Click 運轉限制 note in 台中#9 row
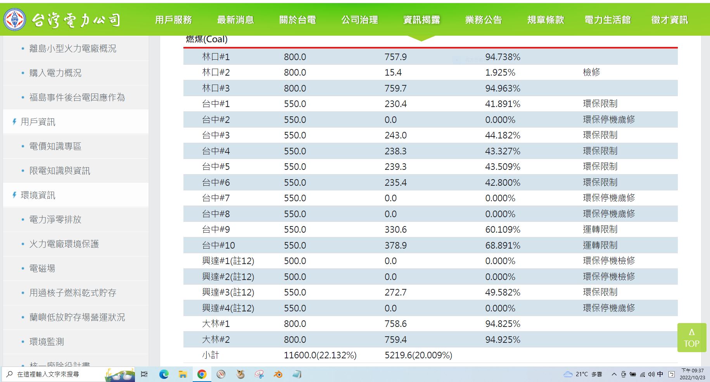 (600, 229)
